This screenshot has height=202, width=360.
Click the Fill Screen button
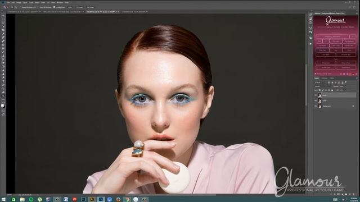click(x=91, y=7)
